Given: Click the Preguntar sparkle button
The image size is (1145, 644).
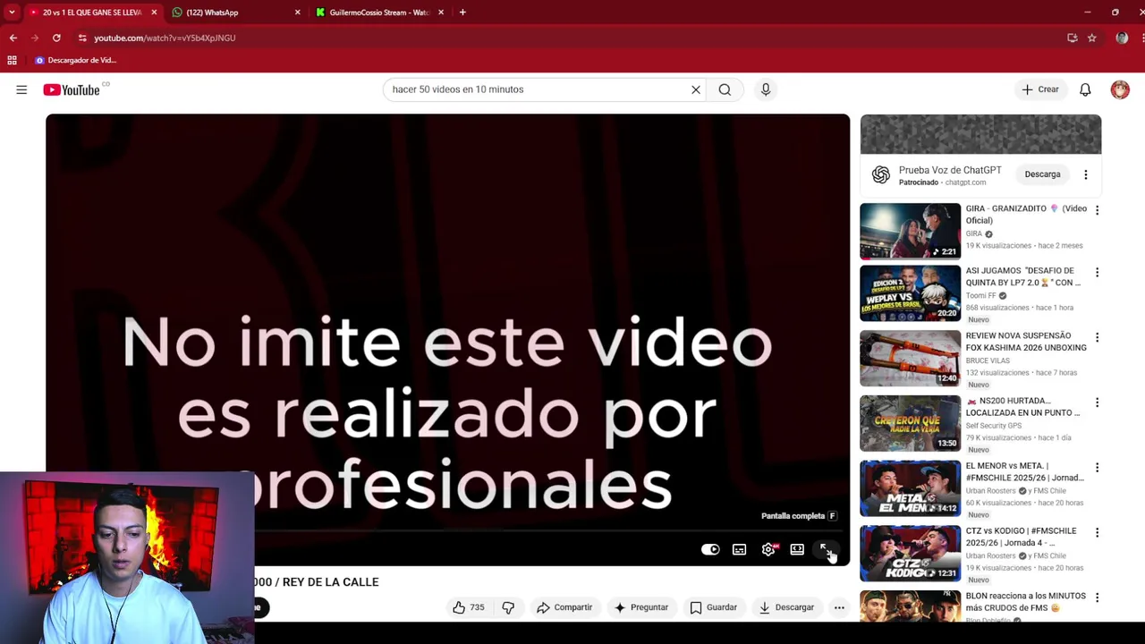Looking at the screenshot, I should (x=640, y=607).
